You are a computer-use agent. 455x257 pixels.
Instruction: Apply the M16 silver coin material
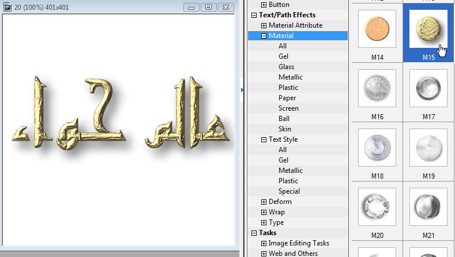377,88
